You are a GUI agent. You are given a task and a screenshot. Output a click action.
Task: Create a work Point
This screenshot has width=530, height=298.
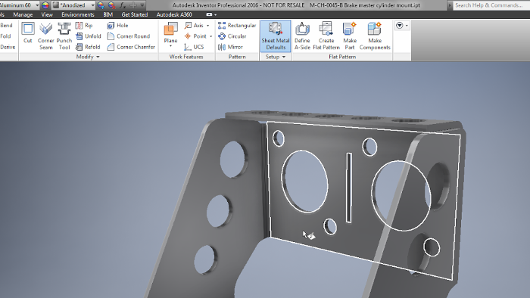click(x=195, y=36)
